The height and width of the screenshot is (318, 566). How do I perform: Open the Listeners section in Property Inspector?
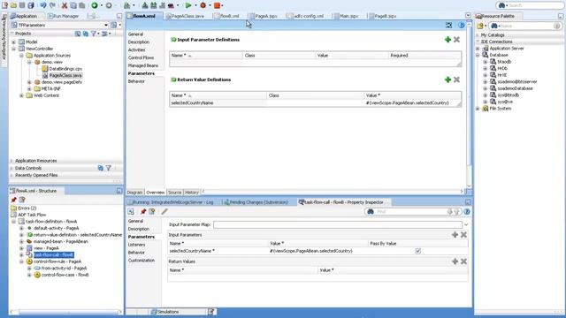pyautogui.click(x=136, y=245)
